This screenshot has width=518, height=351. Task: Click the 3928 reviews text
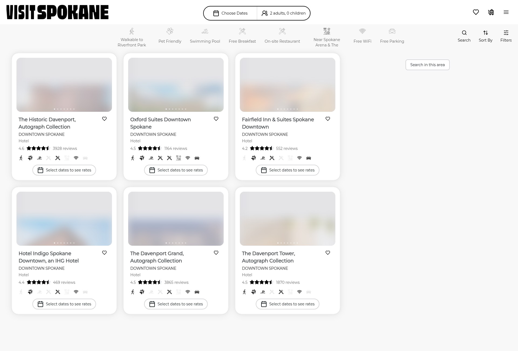coord(65,148)
